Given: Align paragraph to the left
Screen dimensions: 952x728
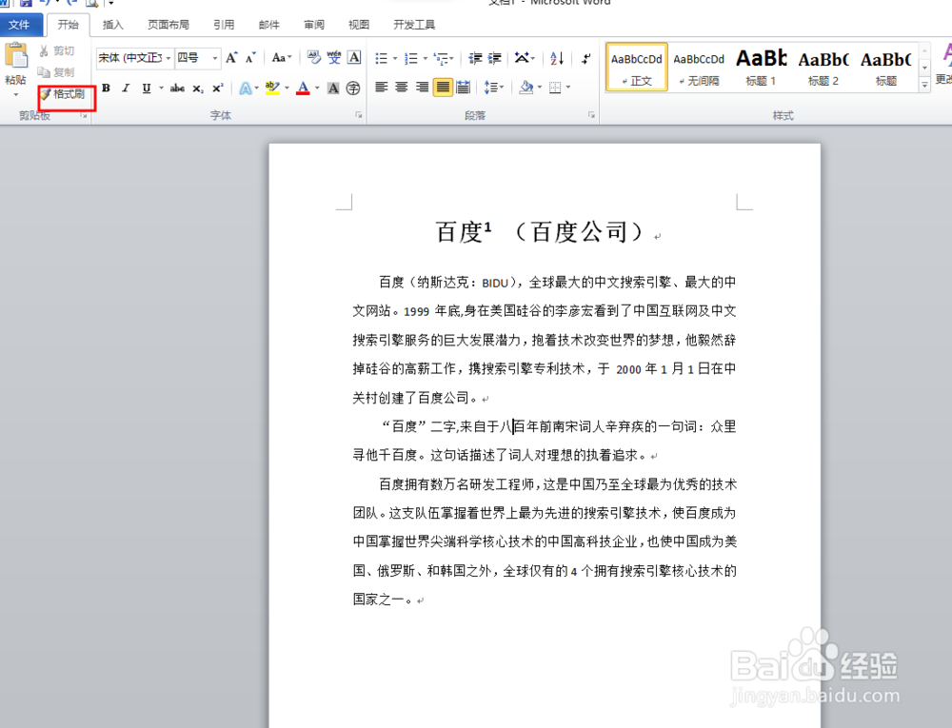Looking at the screenshot, I should point(382,88).
